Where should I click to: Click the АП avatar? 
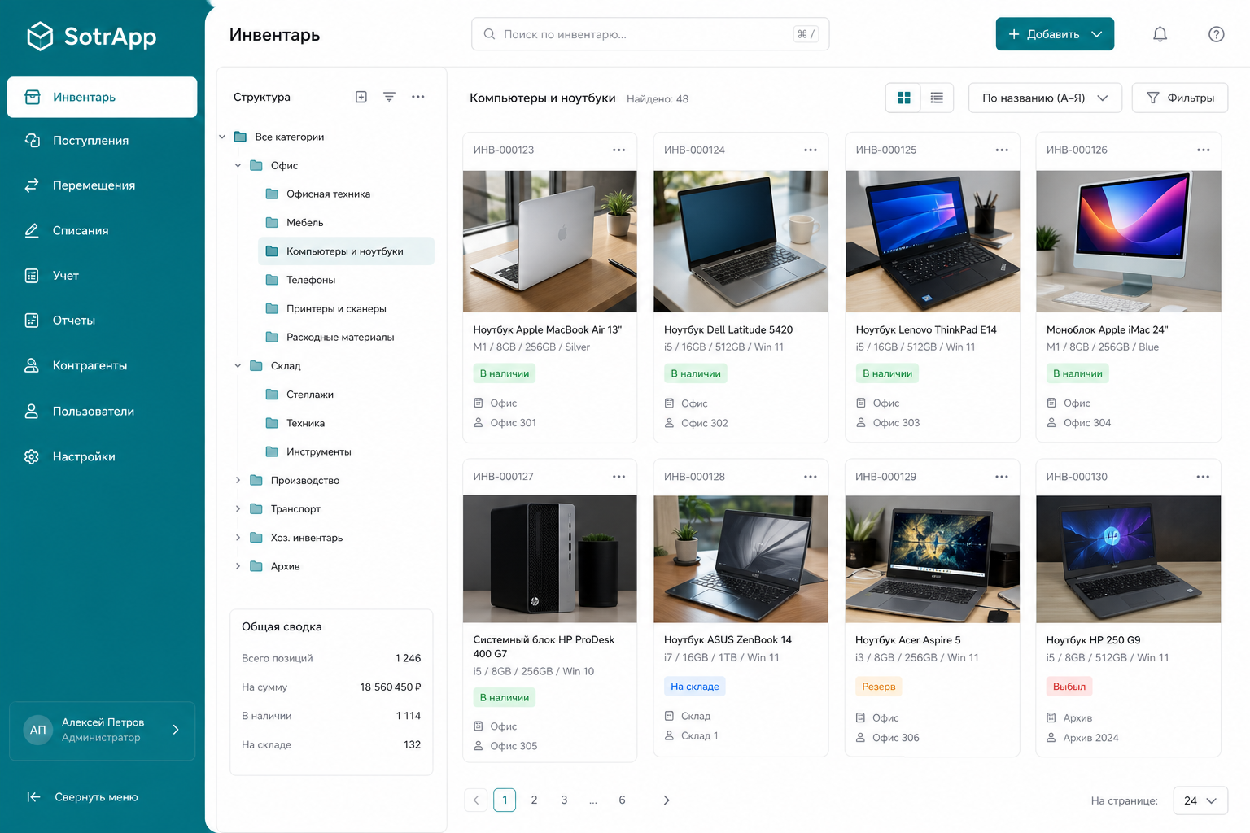pyautogui.click(x=38, y=730)
